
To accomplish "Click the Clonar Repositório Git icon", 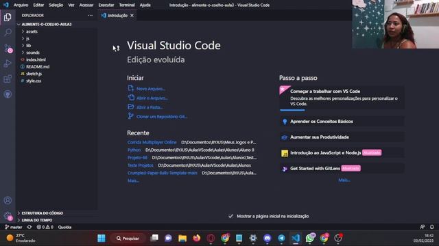I will click(131, 116).
